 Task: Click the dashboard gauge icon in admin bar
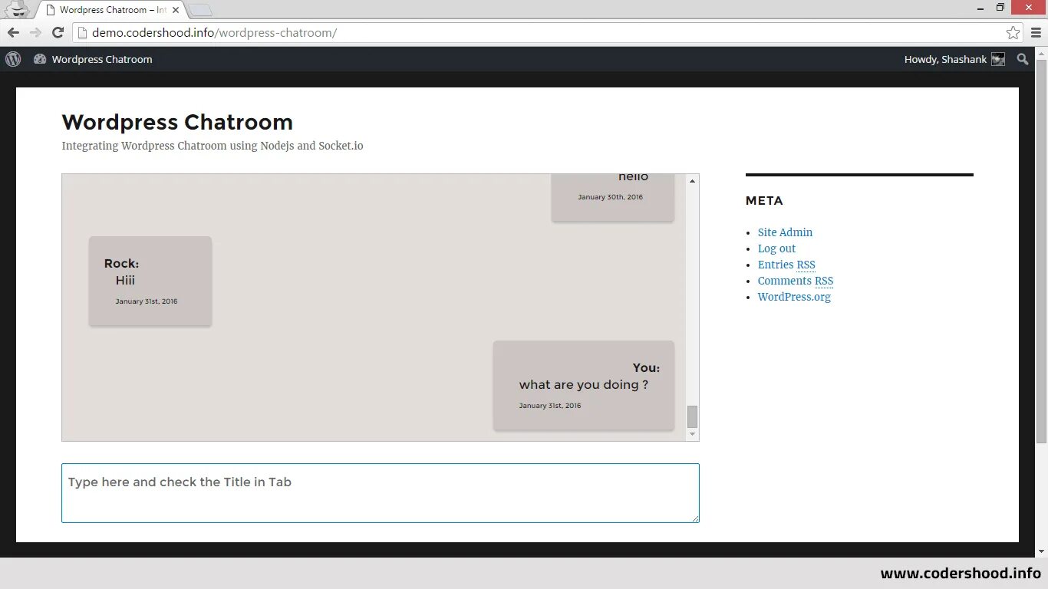40,59
